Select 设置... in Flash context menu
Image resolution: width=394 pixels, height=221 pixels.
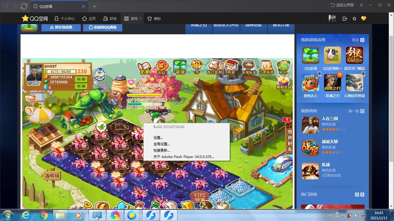(x=158, y=138)
